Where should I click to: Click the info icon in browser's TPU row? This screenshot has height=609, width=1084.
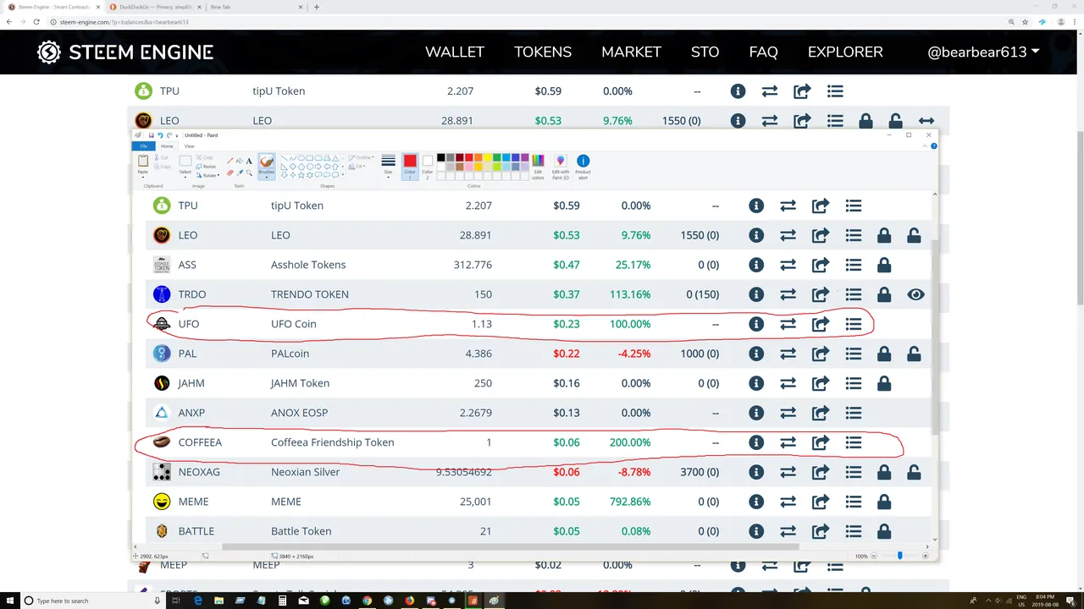pos(738,91)
